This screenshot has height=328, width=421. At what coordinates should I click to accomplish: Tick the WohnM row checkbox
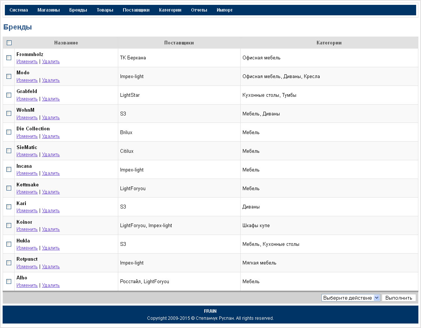[9, 113]
